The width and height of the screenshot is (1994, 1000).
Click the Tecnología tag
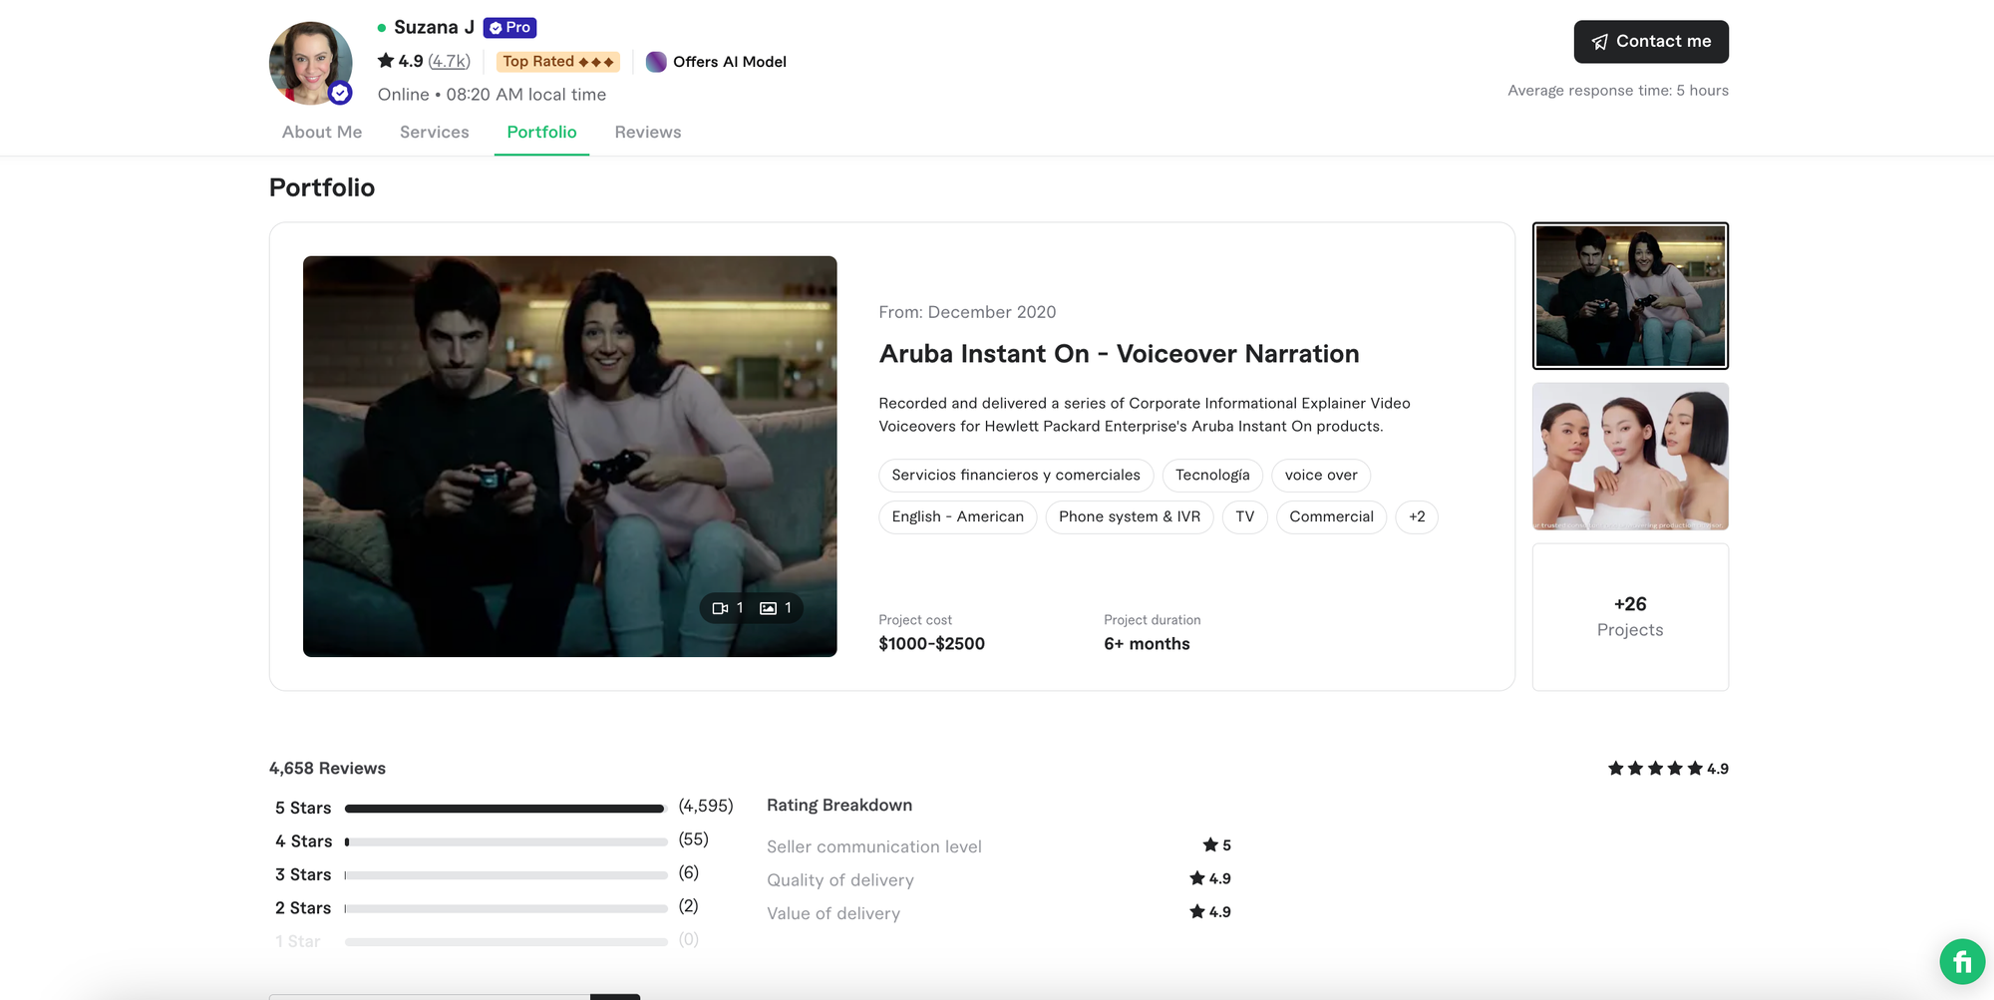(x=1212, y=476)
